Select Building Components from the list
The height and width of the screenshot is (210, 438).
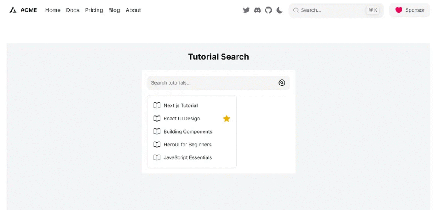(x=188, y=131)
